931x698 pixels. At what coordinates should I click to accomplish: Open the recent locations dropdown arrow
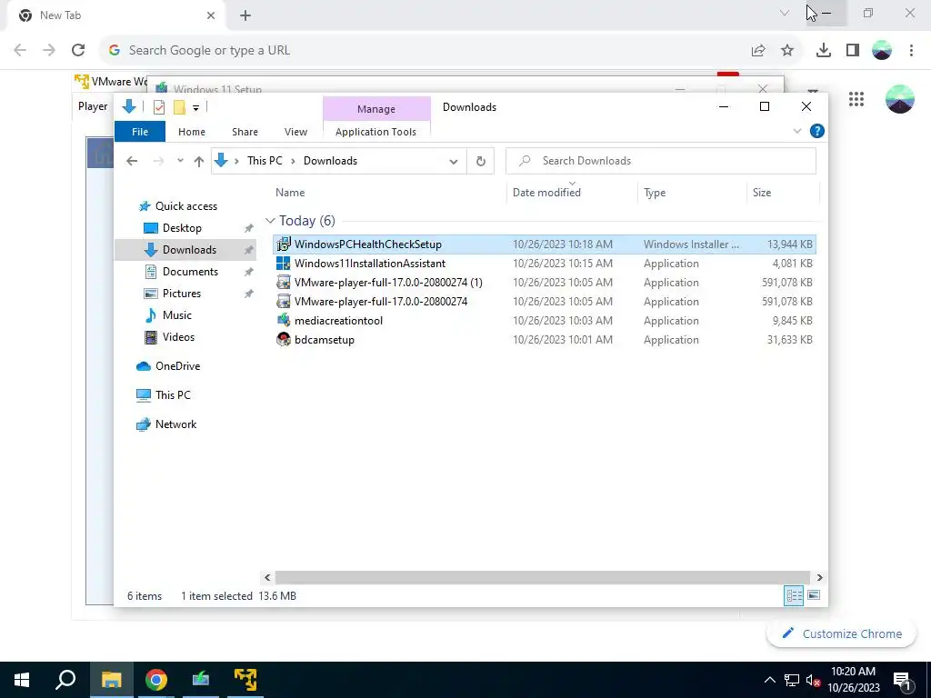coord(180,161)
